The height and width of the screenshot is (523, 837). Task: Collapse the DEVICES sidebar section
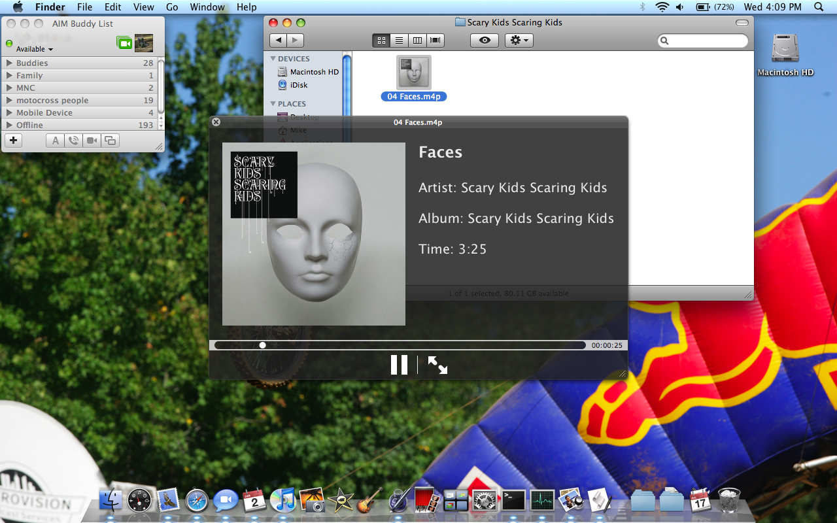point(274,59)
